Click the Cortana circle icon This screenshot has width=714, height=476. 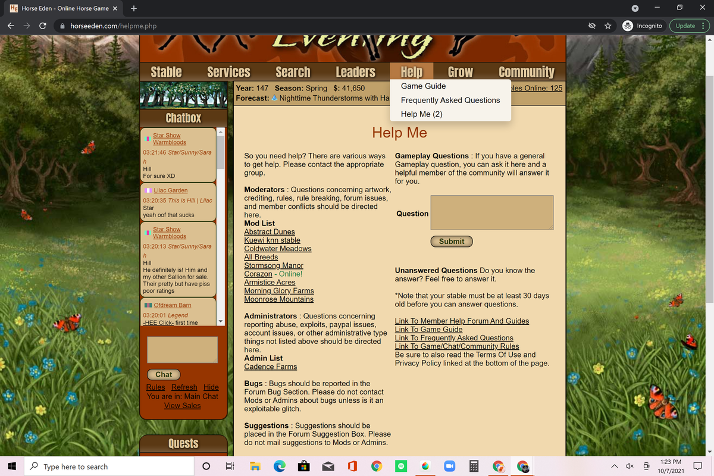[206, 466]
